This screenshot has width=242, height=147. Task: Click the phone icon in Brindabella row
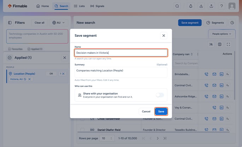[206, 74]
